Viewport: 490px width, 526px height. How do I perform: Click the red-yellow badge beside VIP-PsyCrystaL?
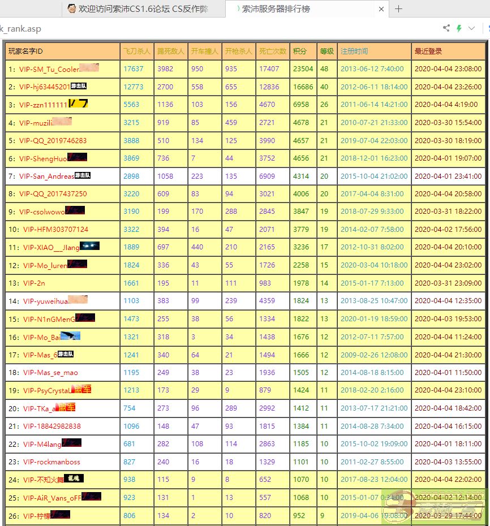[82, 390]
